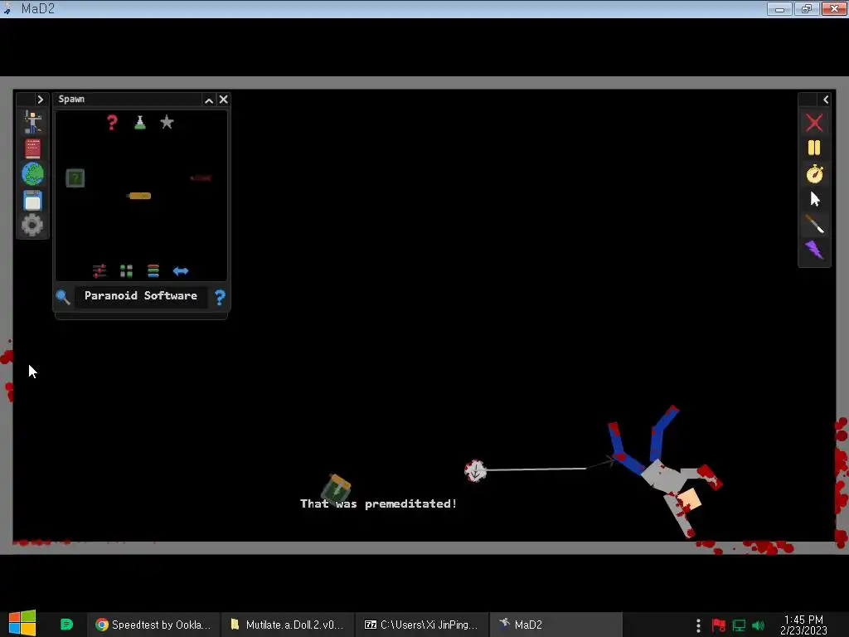The image size is (849, 637).
Task: Click the volume speaker tray icon
Action: pyautogui.click(x=759, y=625)
